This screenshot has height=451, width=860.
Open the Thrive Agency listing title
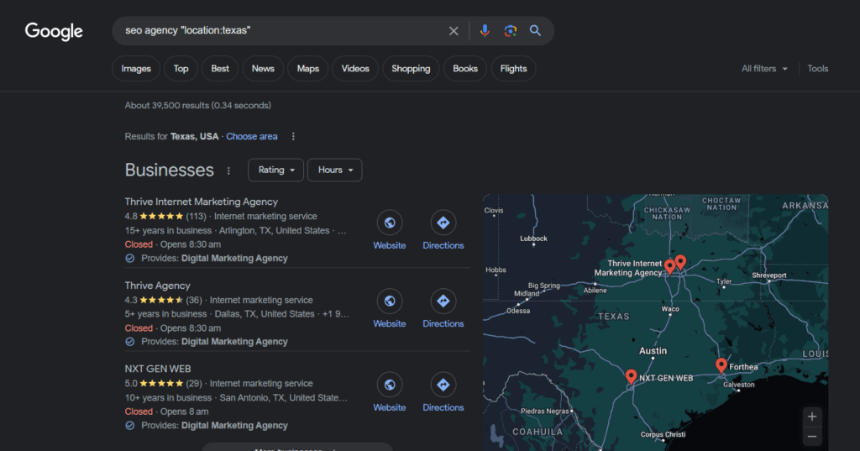click(x=157, y=286)
